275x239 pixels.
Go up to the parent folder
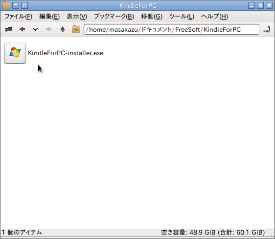pos(63,29)
